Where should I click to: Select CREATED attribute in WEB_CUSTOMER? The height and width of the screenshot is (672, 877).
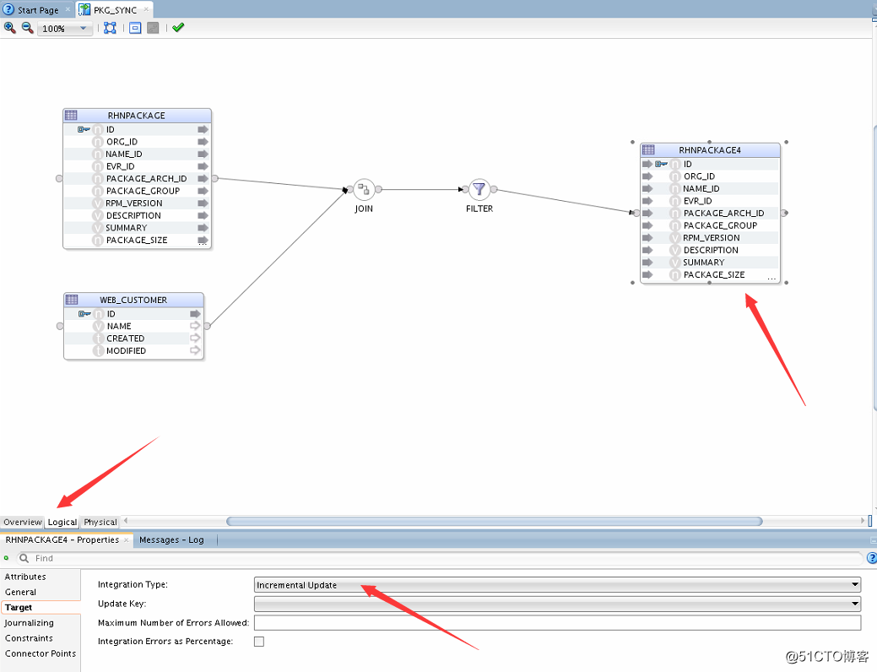click(x=125, y=339)
